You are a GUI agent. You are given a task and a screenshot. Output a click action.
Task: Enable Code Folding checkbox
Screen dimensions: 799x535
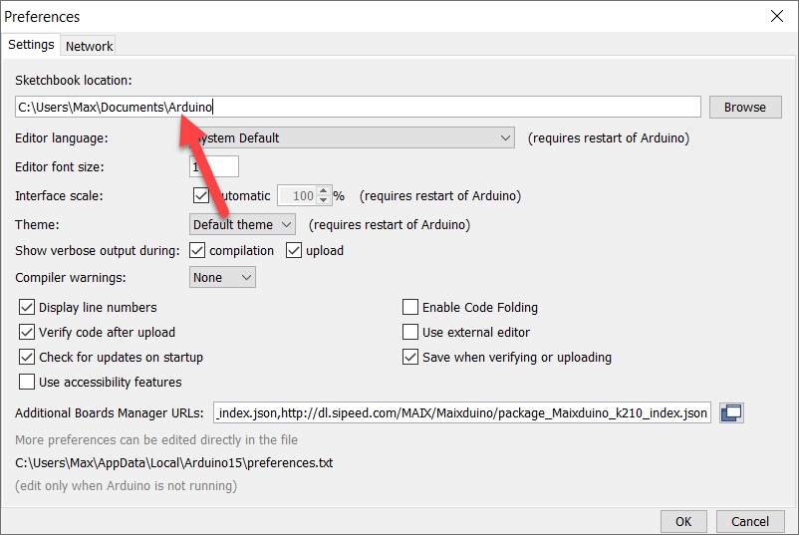(x=410, y=308)
